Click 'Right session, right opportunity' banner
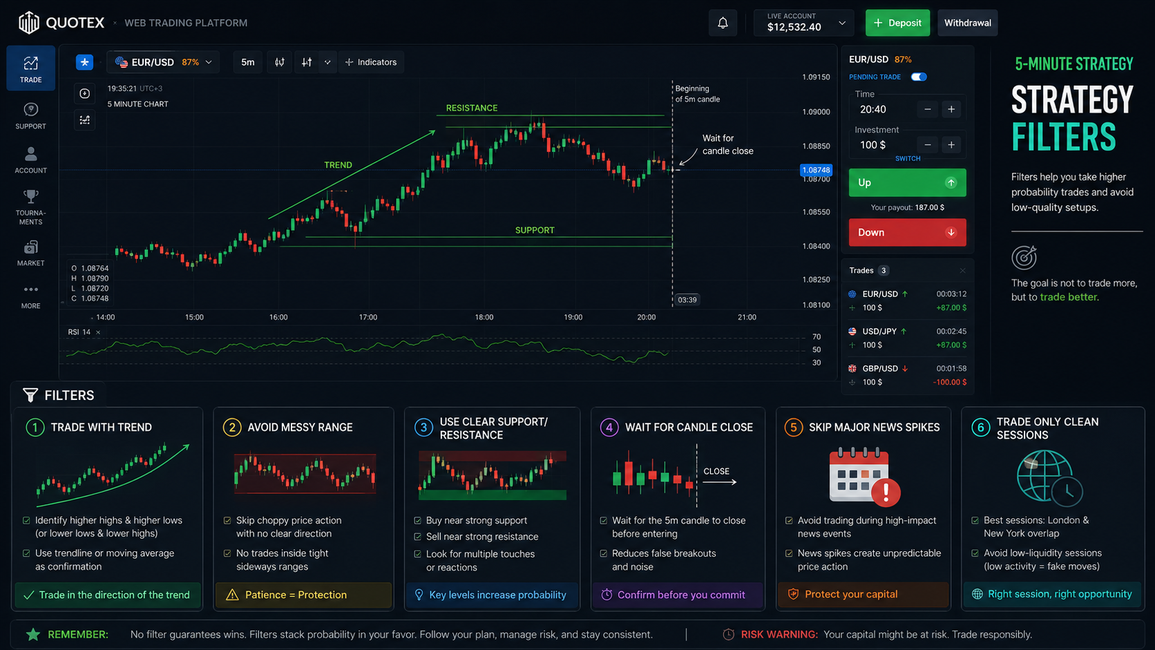The image size is (1155, 650). click(x=1053, y=594)
